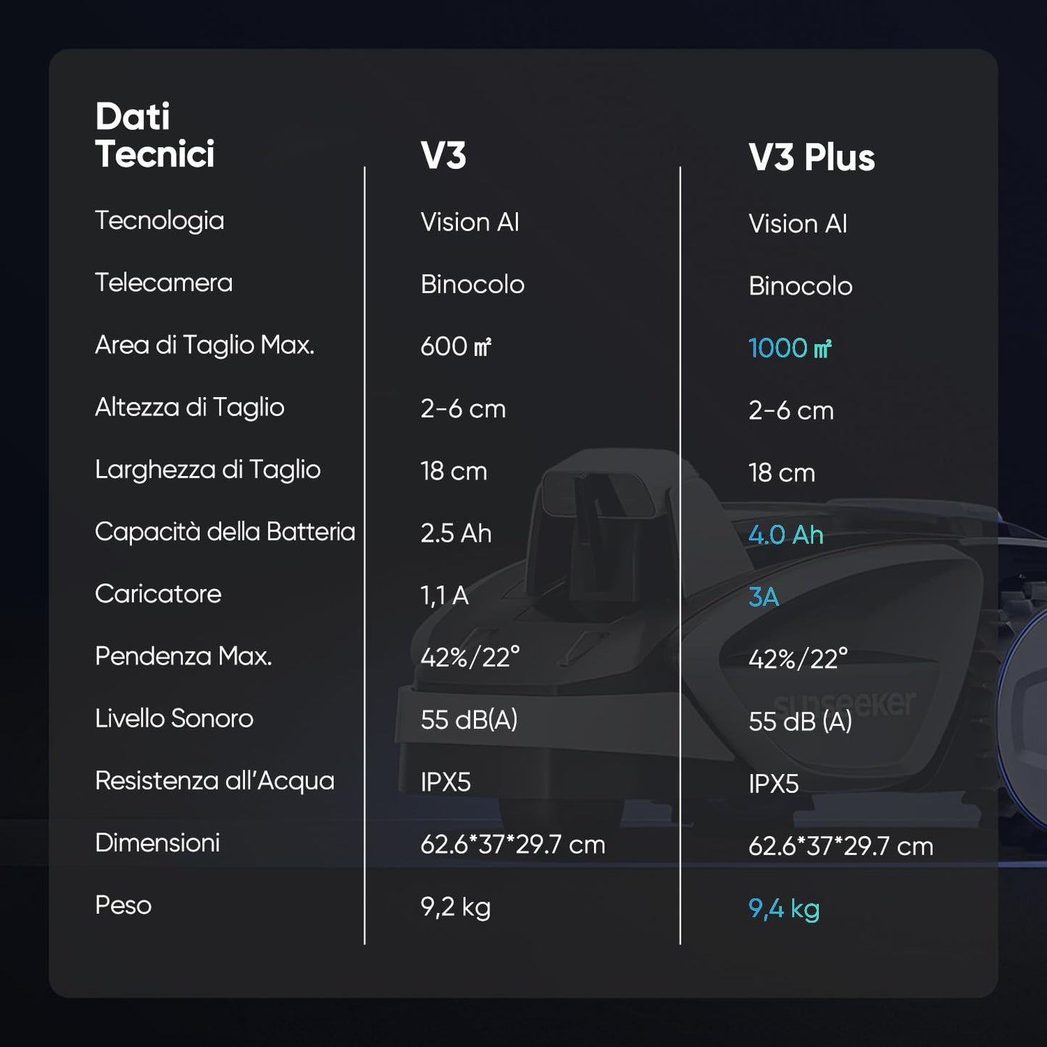Viewport: 1047px width, 1047px height.
Task: Click the "Tecnologia" row label
Action: tap(159, 221)
